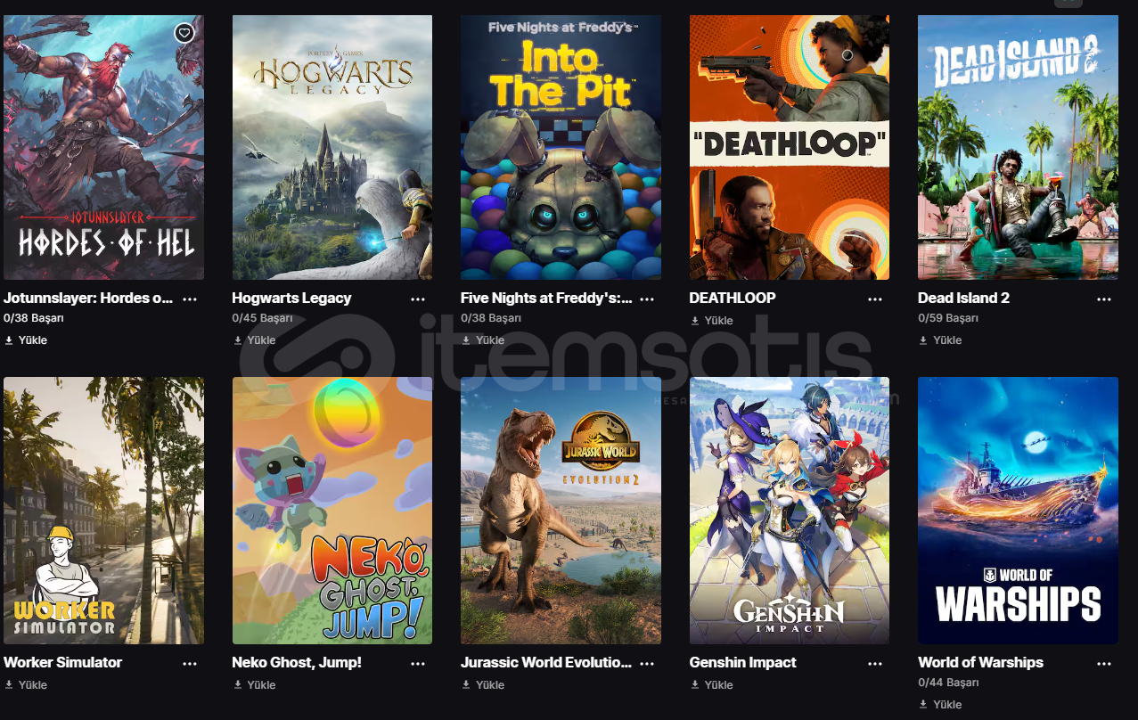Click the more options dots for Neko Ghost, Jump!
The image size is (1138, 720).
pos(418,664)
